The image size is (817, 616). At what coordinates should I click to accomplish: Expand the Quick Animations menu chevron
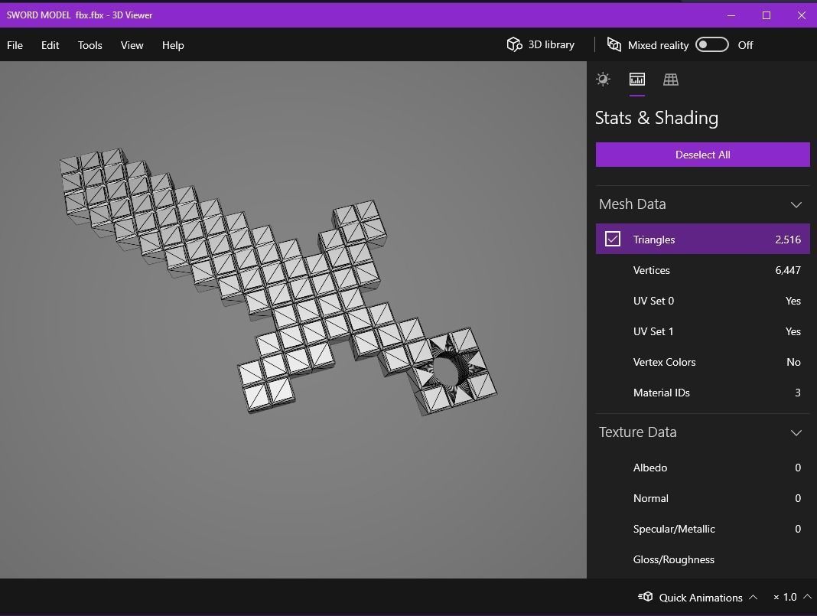pos(753,597)
